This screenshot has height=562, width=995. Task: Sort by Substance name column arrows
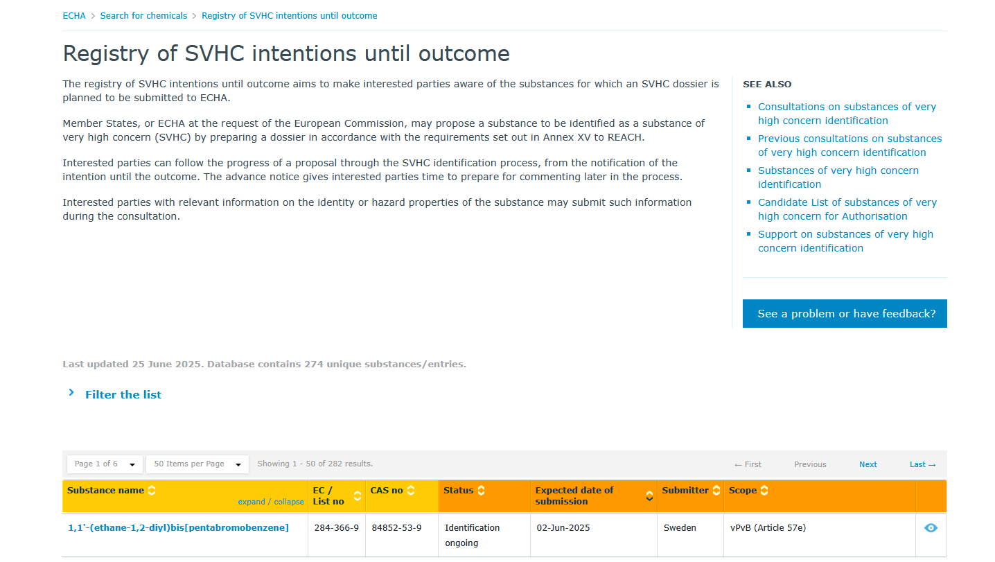[152, 490]
